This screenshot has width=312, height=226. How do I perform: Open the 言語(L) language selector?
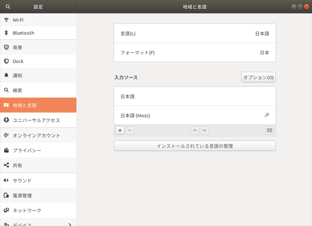[x=195, y=33]
